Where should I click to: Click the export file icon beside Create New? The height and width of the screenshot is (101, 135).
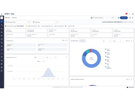pyautogui.click(x=119, y=18)
